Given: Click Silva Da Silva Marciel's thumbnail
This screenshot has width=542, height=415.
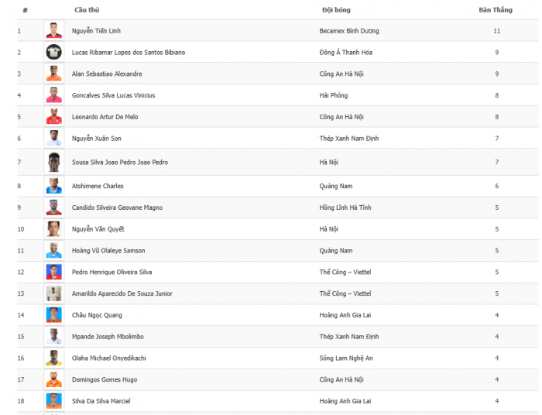Looking at the screenshot, I should pyautogui.click(x=54, y=401).
